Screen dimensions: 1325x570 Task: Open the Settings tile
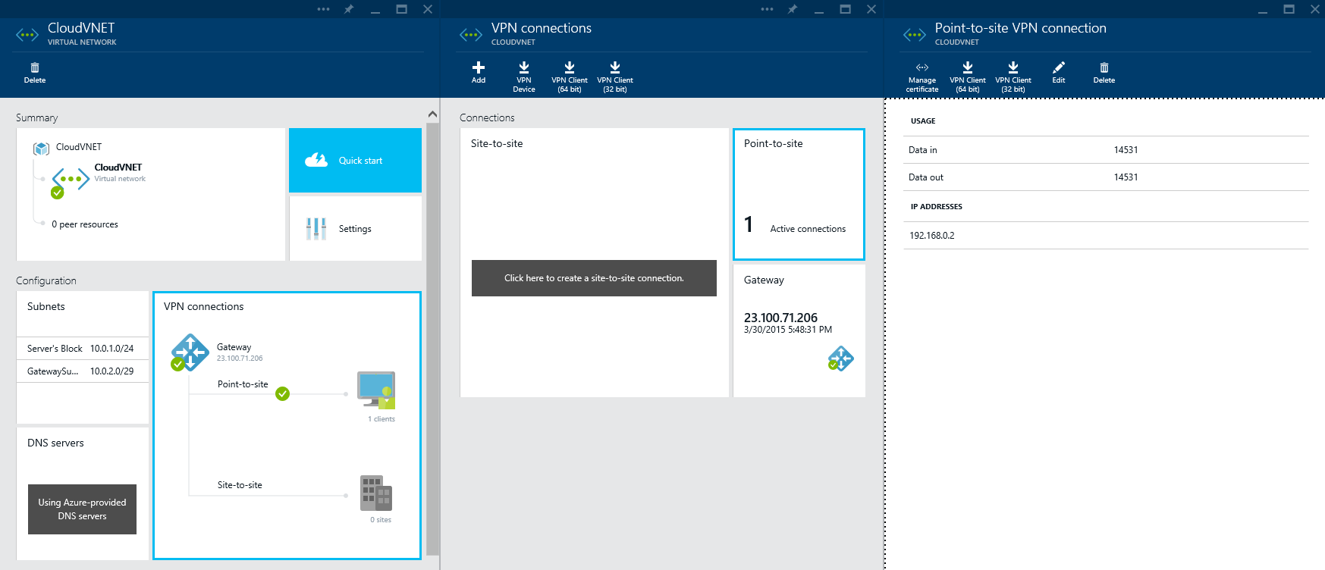(355, 228)
